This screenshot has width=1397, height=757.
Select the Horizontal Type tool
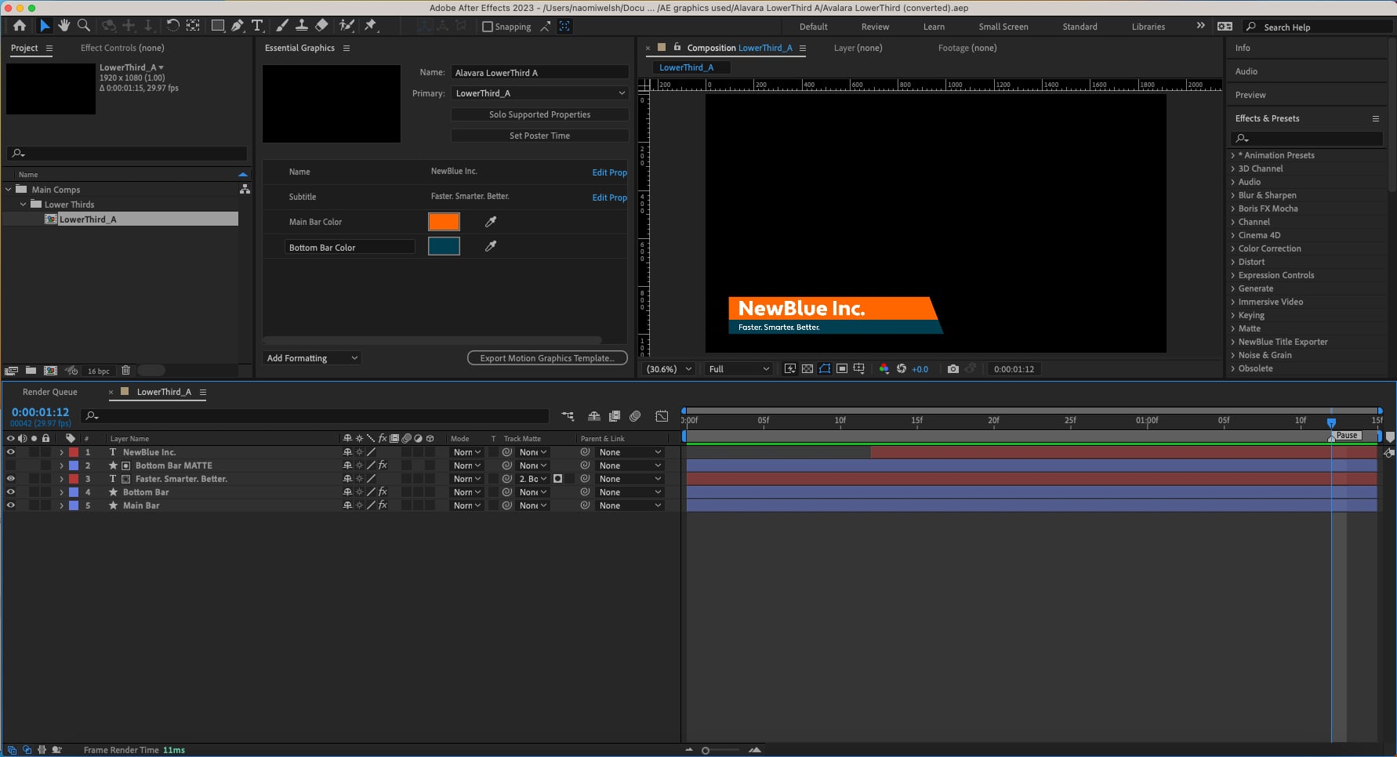click(257, 26)
